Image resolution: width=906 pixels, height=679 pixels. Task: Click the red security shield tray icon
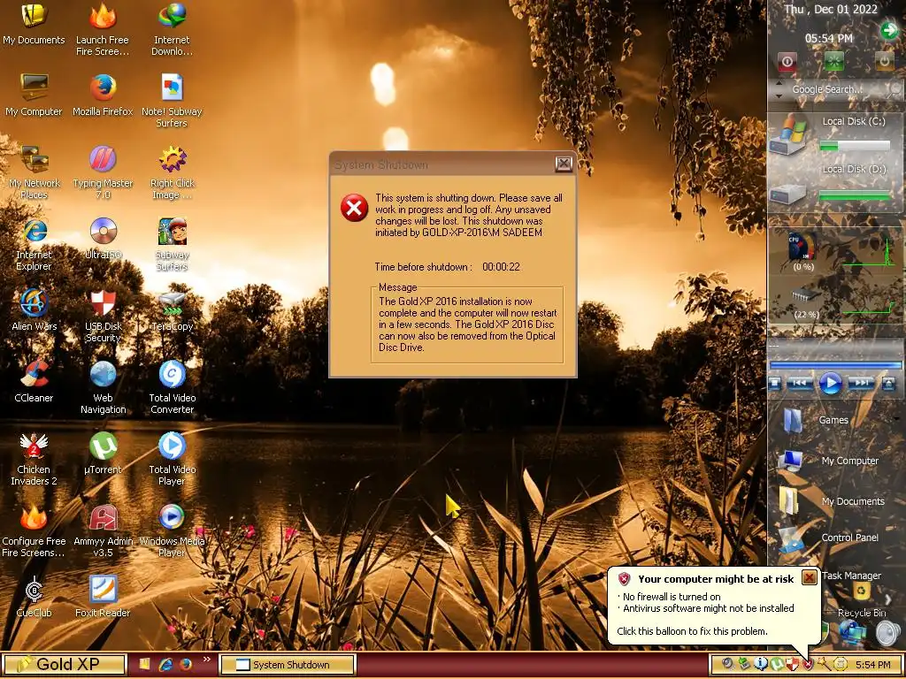pyautogui.click(x=808, y=665)
